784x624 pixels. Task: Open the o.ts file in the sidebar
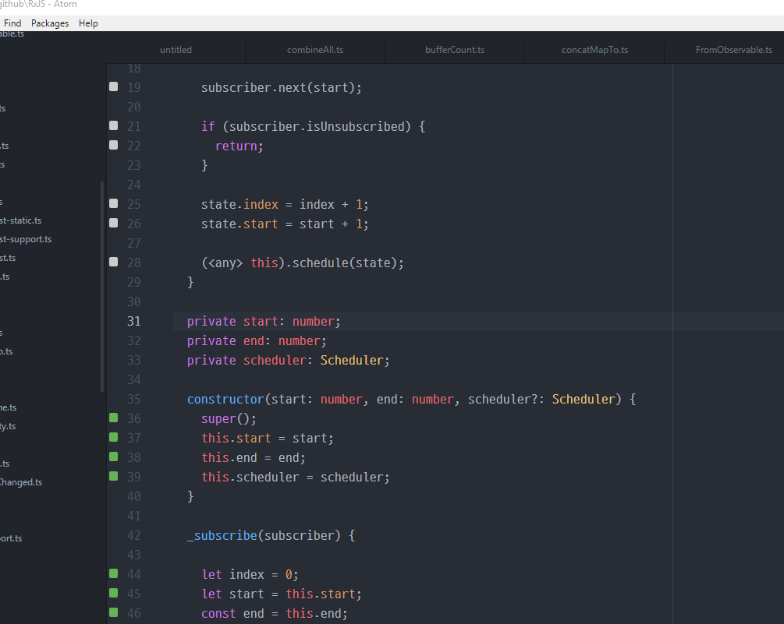[x=6, y=351]
